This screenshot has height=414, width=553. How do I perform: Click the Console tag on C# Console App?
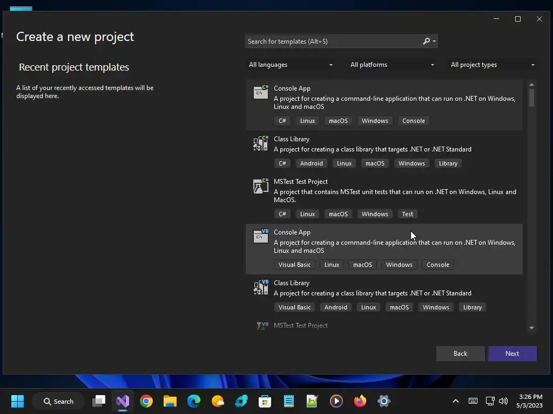coord(413,121)
